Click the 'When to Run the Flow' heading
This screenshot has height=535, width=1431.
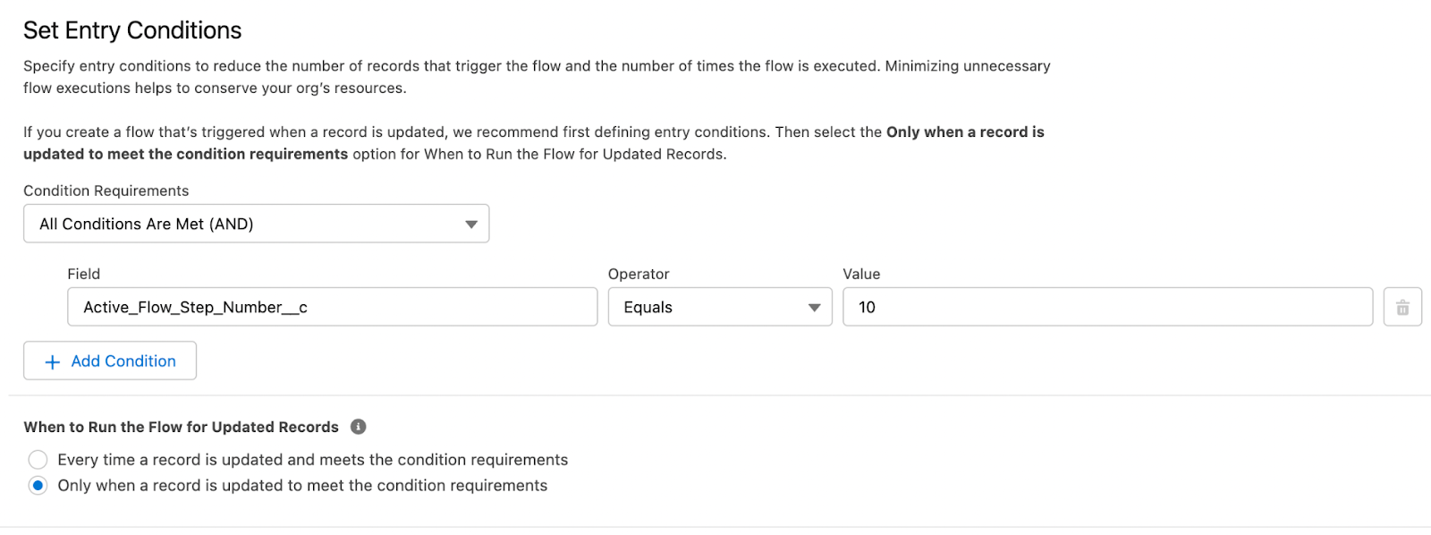pos(181,427)
